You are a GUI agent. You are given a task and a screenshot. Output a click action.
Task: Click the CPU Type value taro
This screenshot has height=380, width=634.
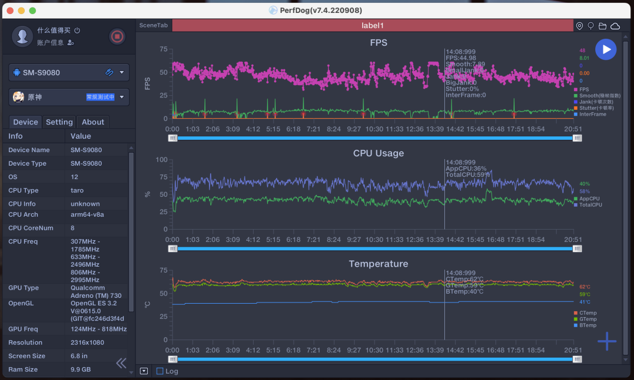(x=77, y=190)
